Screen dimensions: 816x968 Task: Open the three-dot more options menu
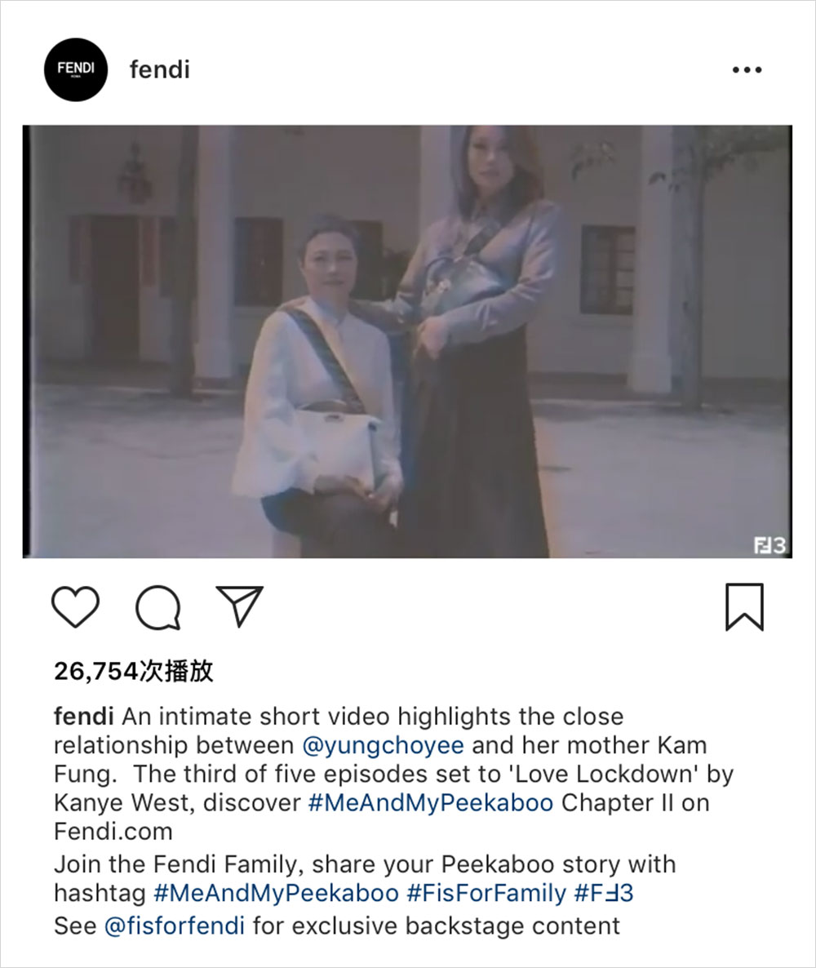747,69
